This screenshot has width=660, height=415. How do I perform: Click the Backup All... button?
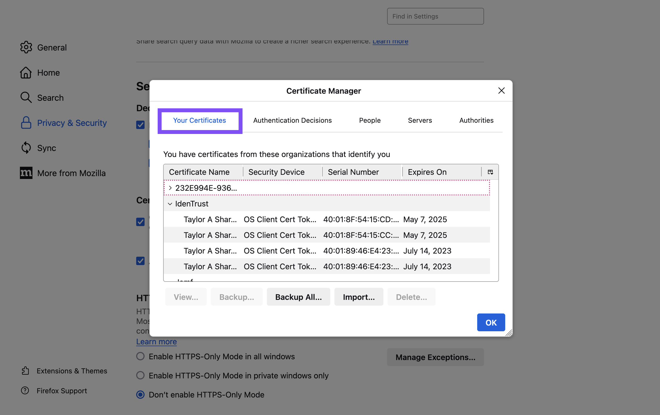tap(298, 297)
